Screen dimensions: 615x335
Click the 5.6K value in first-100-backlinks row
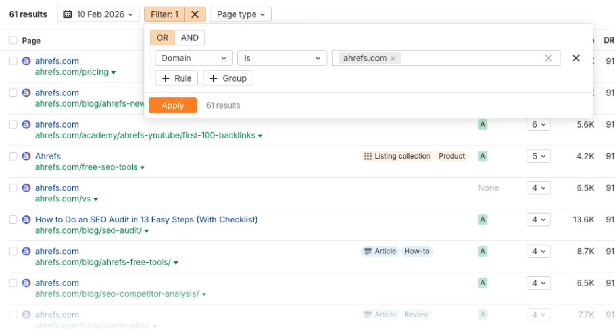click(585, 124)
